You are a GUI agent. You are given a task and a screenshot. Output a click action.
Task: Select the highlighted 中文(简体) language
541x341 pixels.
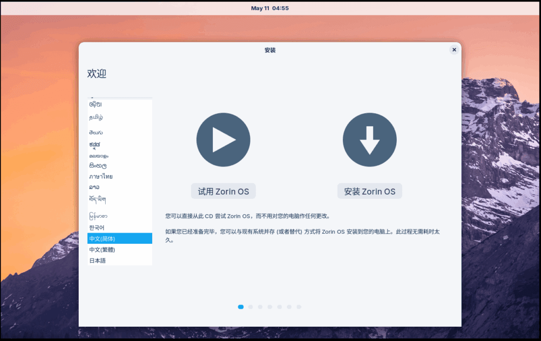point(102,238)
